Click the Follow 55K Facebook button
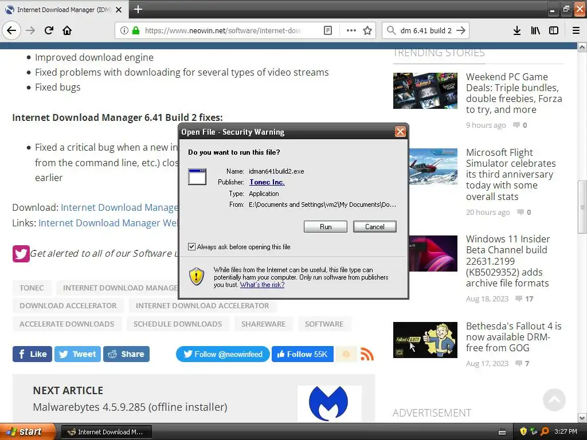Viewport: 587px width, 440px height. click(303, 354)
